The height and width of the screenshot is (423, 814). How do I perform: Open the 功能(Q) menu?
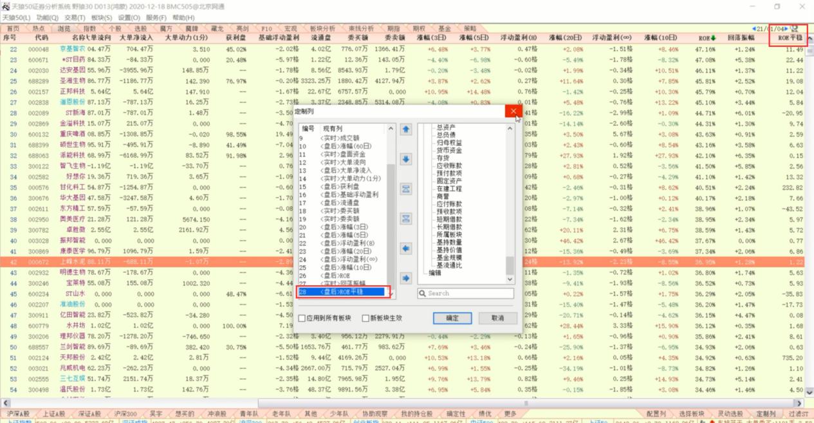47,17
